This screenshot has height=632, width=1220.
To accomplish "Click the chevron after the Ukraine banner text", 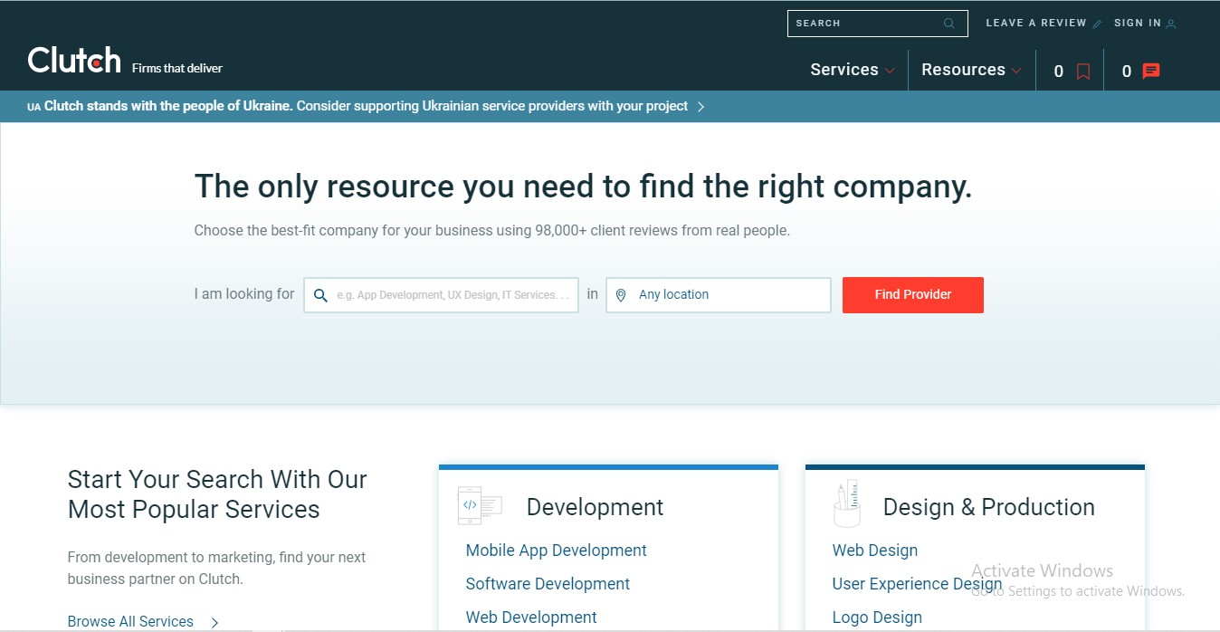I will (x=701, y=107).
